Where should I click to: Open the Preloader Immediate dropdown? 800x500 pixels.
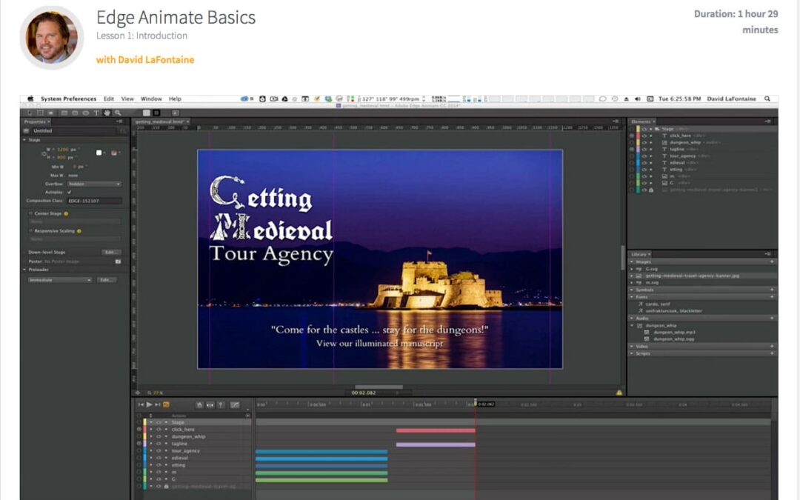pyautogui.click(x=60, y=280)
